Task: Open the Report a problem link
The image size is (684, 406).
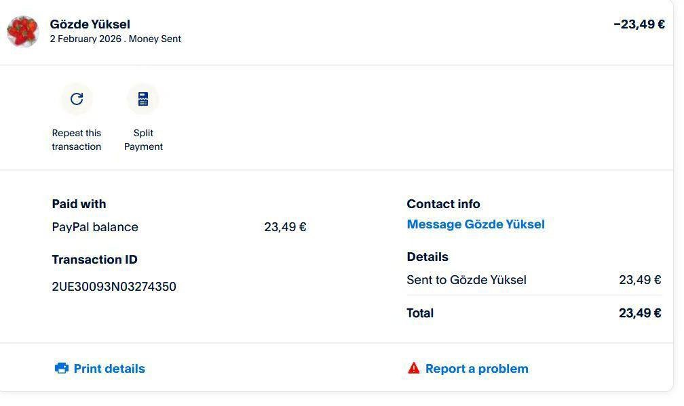Action: (x=476, y=369)
